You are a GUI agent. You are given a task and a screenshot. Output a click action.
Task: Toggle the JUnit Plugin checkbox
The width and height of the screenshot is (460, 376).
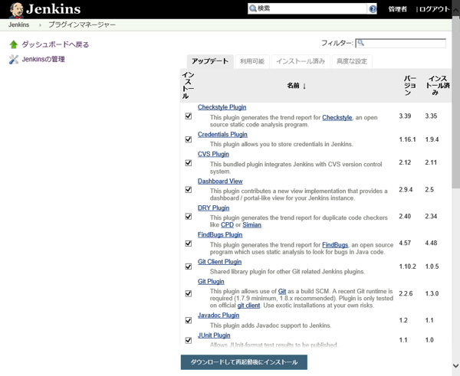(189, 340)
